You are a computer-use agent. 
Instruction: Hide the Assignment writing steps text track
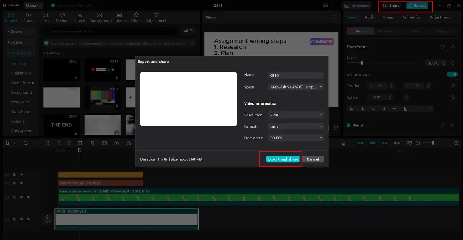[x=21, y=183]
